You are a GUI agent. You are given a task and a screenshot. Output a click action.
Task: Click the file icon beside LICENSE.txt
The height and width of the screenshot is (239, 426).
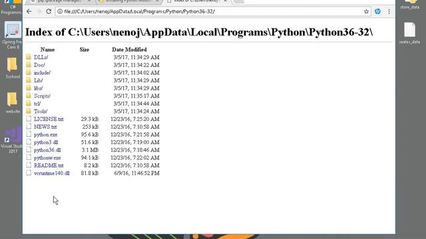[29, 118]
